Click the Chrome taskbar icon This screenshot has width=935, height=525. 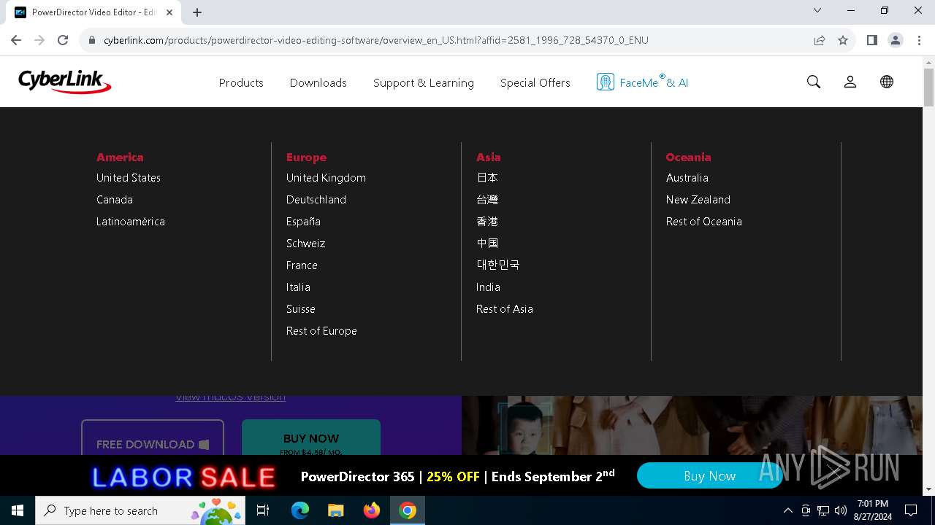coord(408,510)
